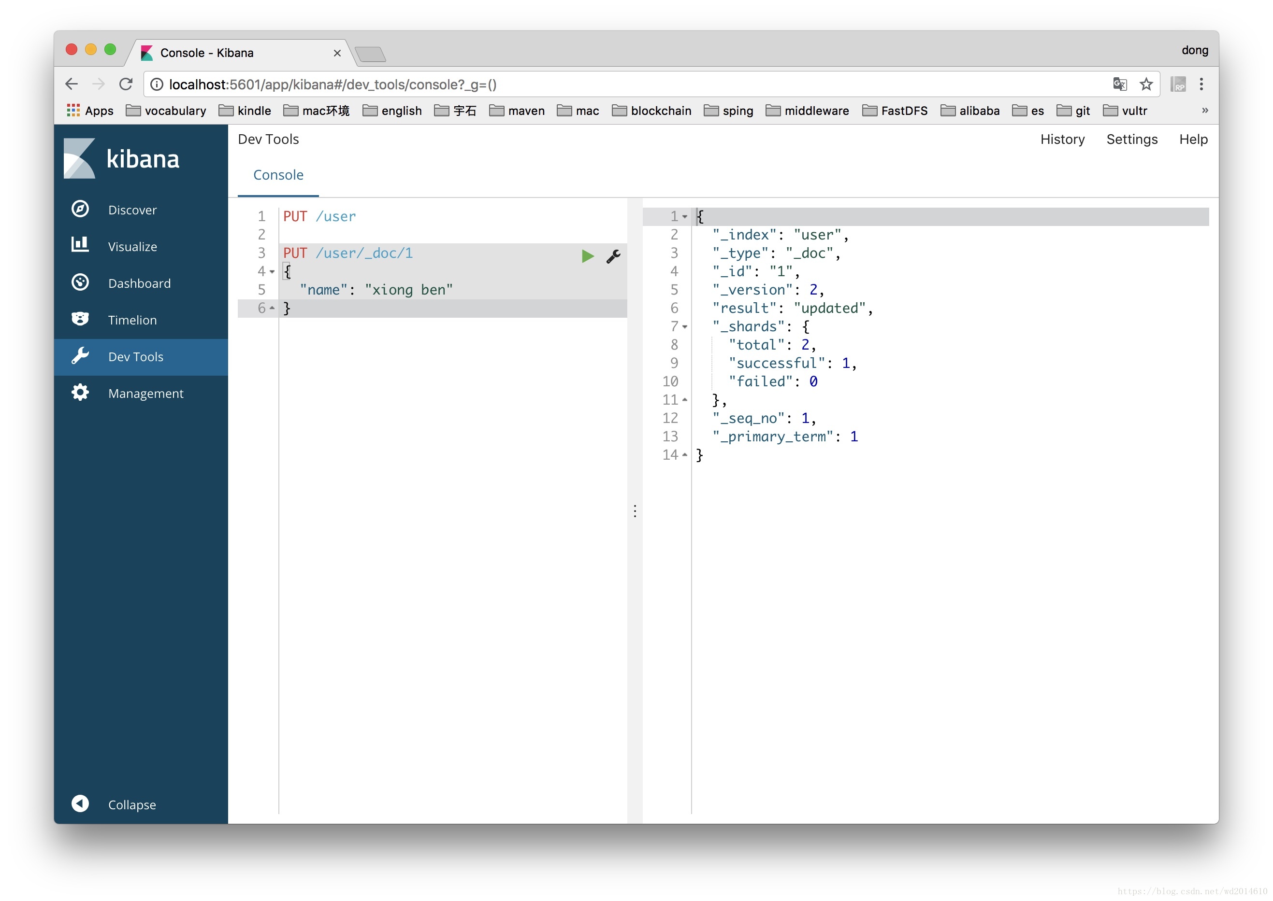Close the Console - Kibana tab
Viewport: 1273px width, 901px height.
337,53
